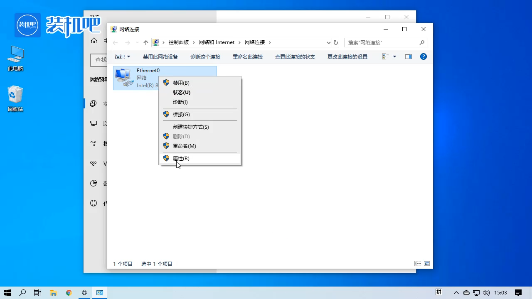Switch to details view via status bar icon
532x299 pixels.
[x=417, y=263]
